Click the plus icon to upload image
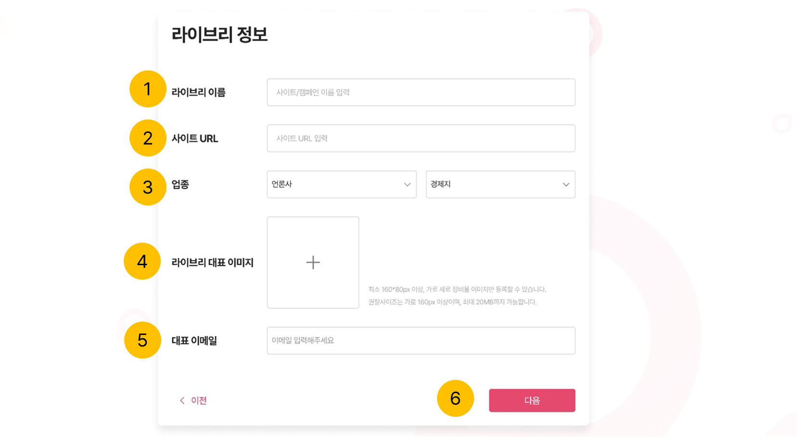Viewport: 797px width, 437px height. (313, 262)
